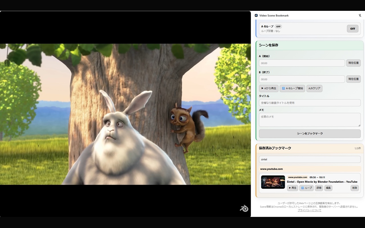
Task: Click the Video Scene Bookmark extension logo
Action: pyautogui.click(x=256, y=15)
